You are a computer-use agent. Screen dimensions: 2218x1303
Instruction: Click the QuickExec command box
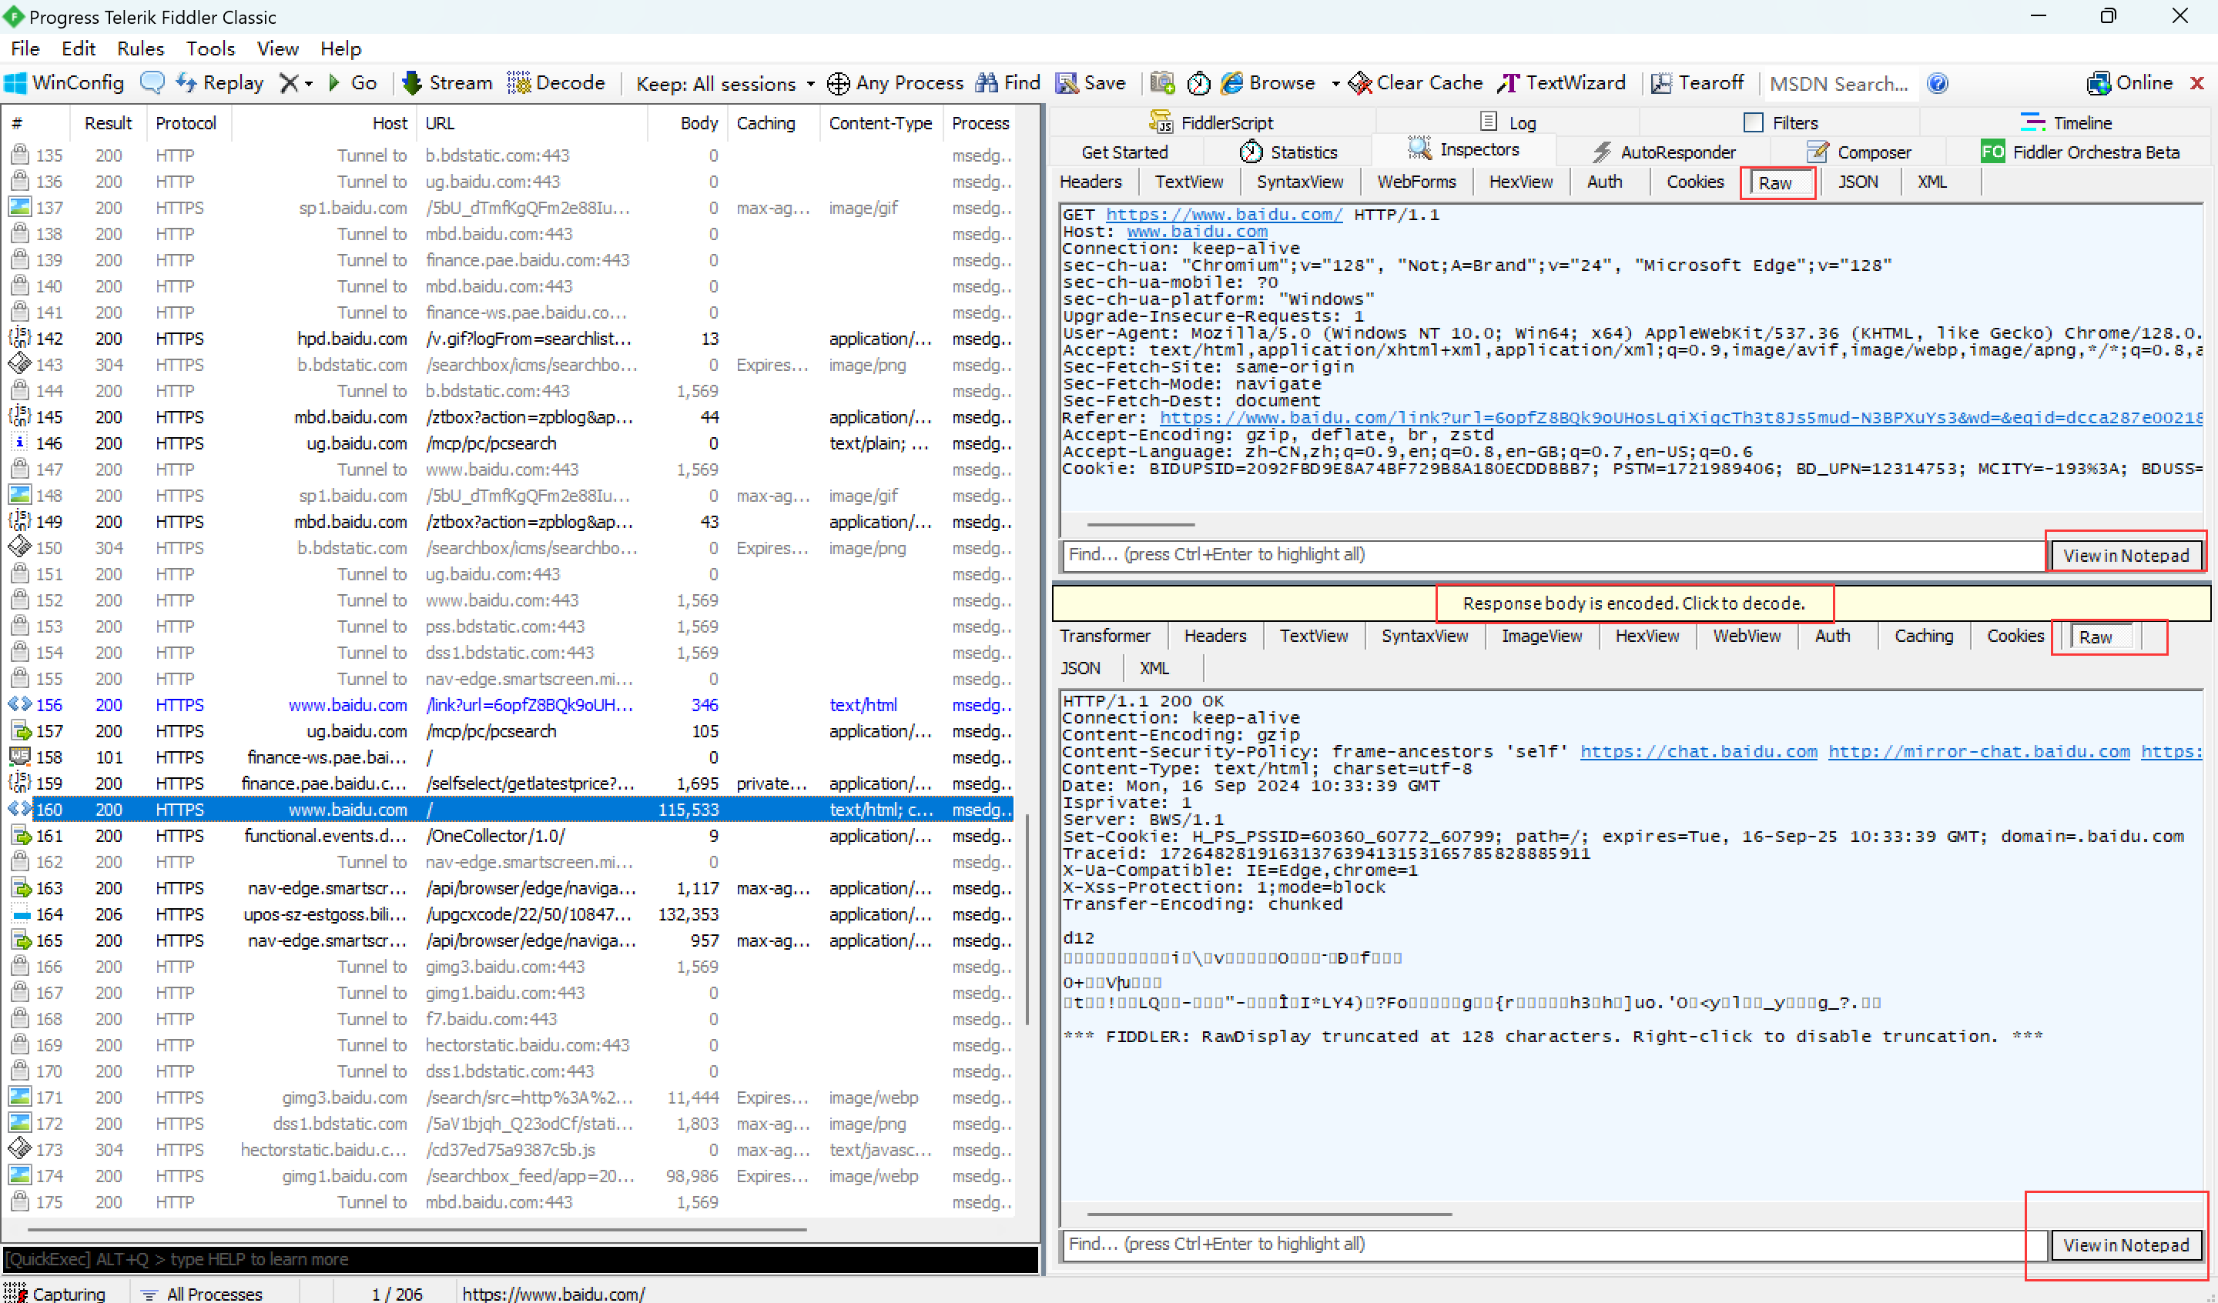520,1259
